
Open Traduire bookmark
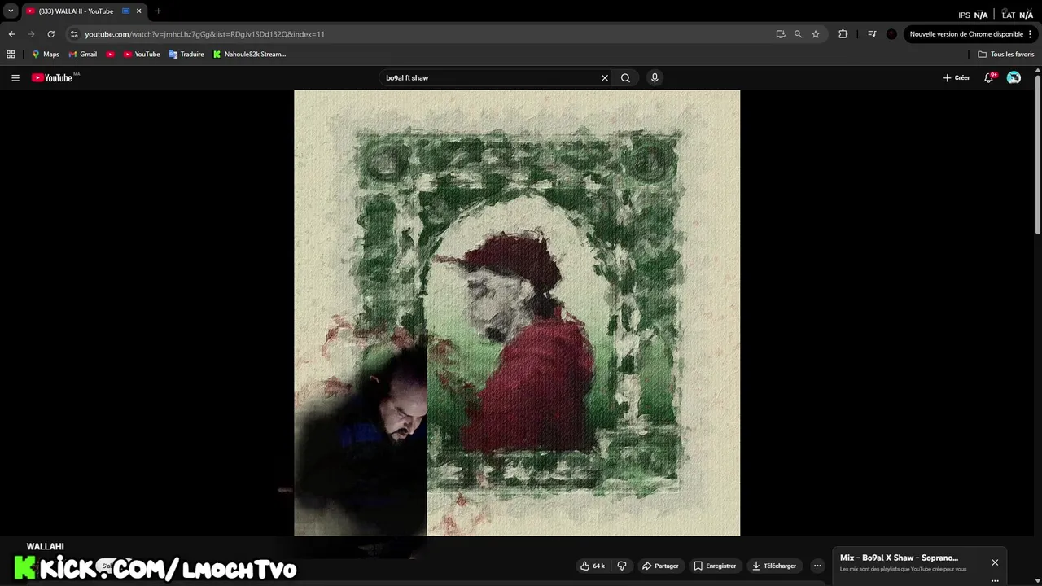[186, 55]
